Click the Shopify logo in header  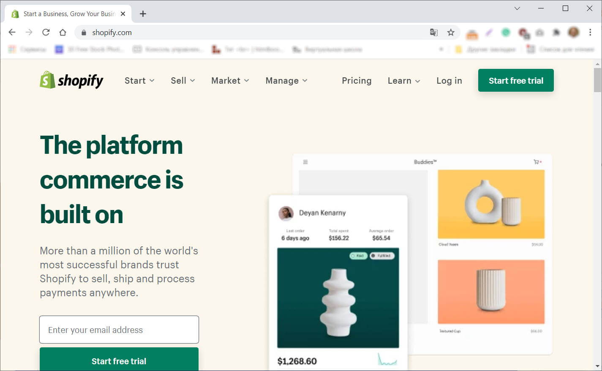[x=71, y=80]
